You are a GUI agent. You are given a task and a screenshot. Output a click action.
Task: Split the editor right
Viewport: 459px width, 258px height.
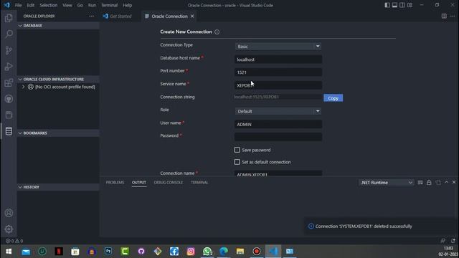(444, 16)
